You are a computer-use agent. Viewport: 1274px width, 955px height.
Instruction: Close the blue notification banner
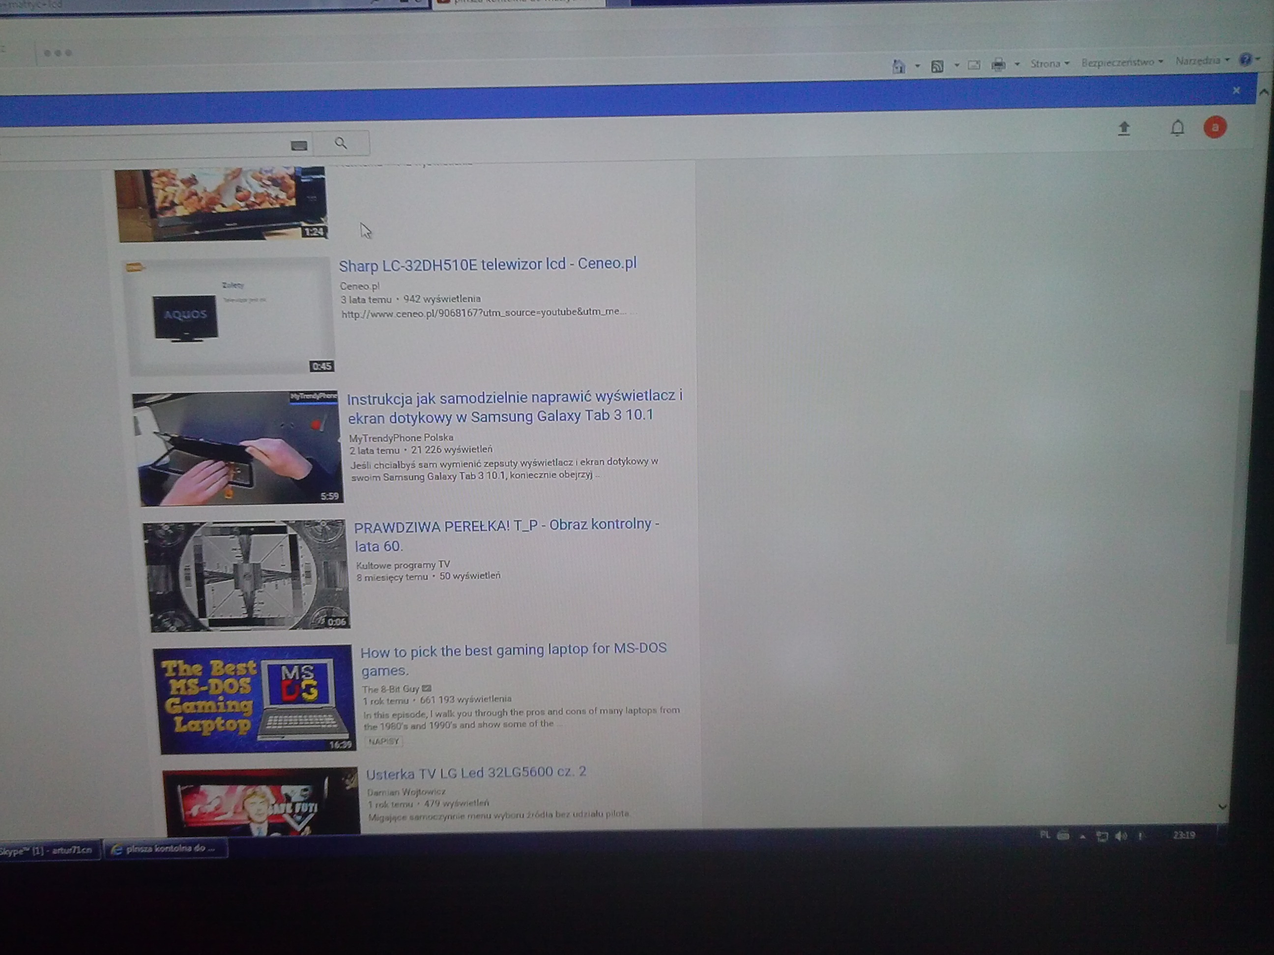[x=1236, y=90]
